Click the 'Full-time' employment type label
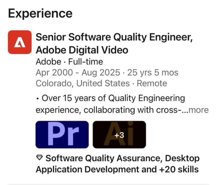Image resolution: width=217 pixels, height=185 pixels. (x=86, y=61)
